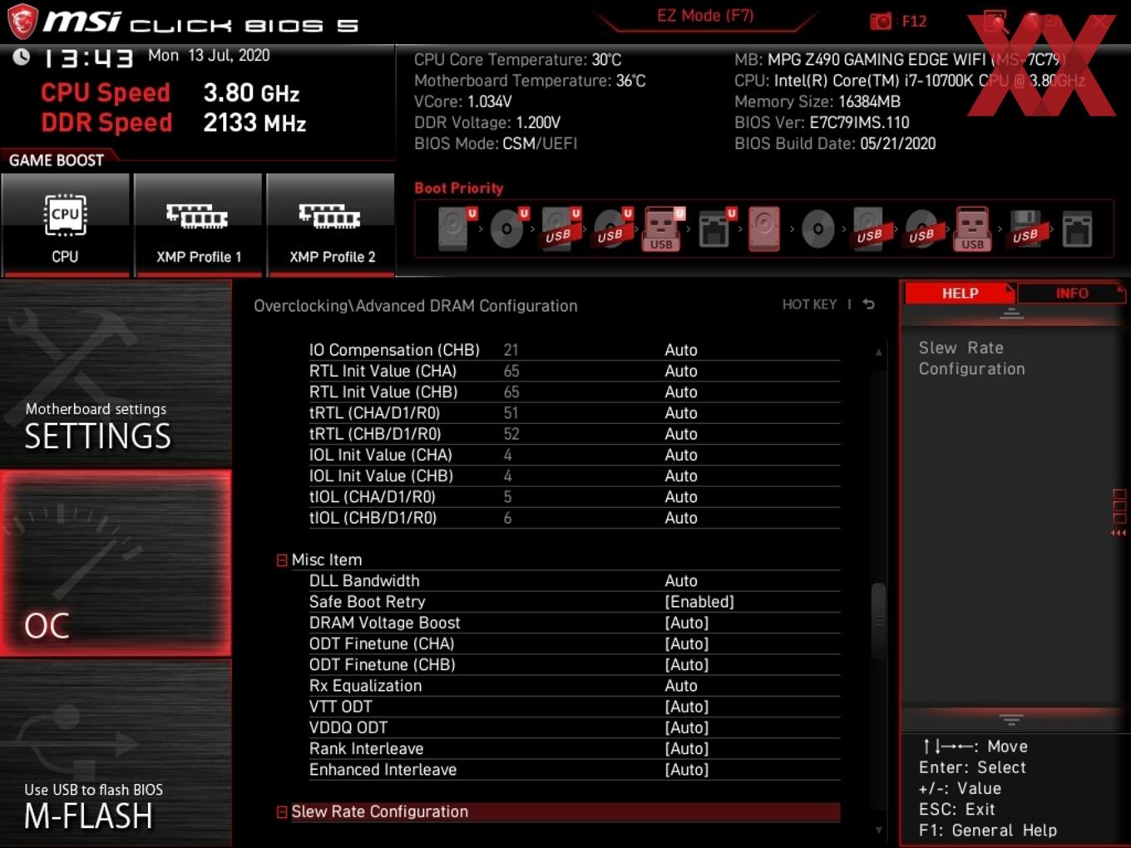Select RTL Init Value (CHA) Auto field

point(681,371)
